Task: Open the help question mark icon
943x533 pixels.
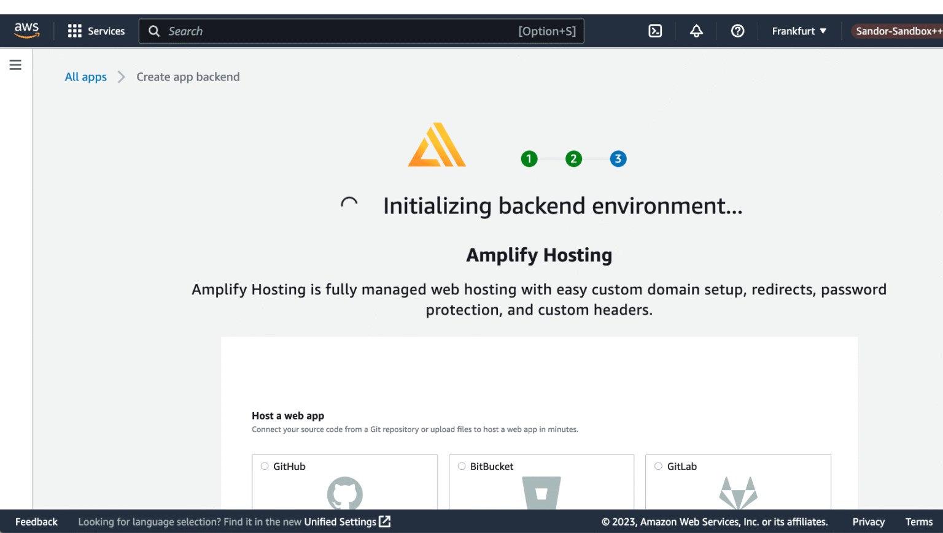Action: [737, 30]
